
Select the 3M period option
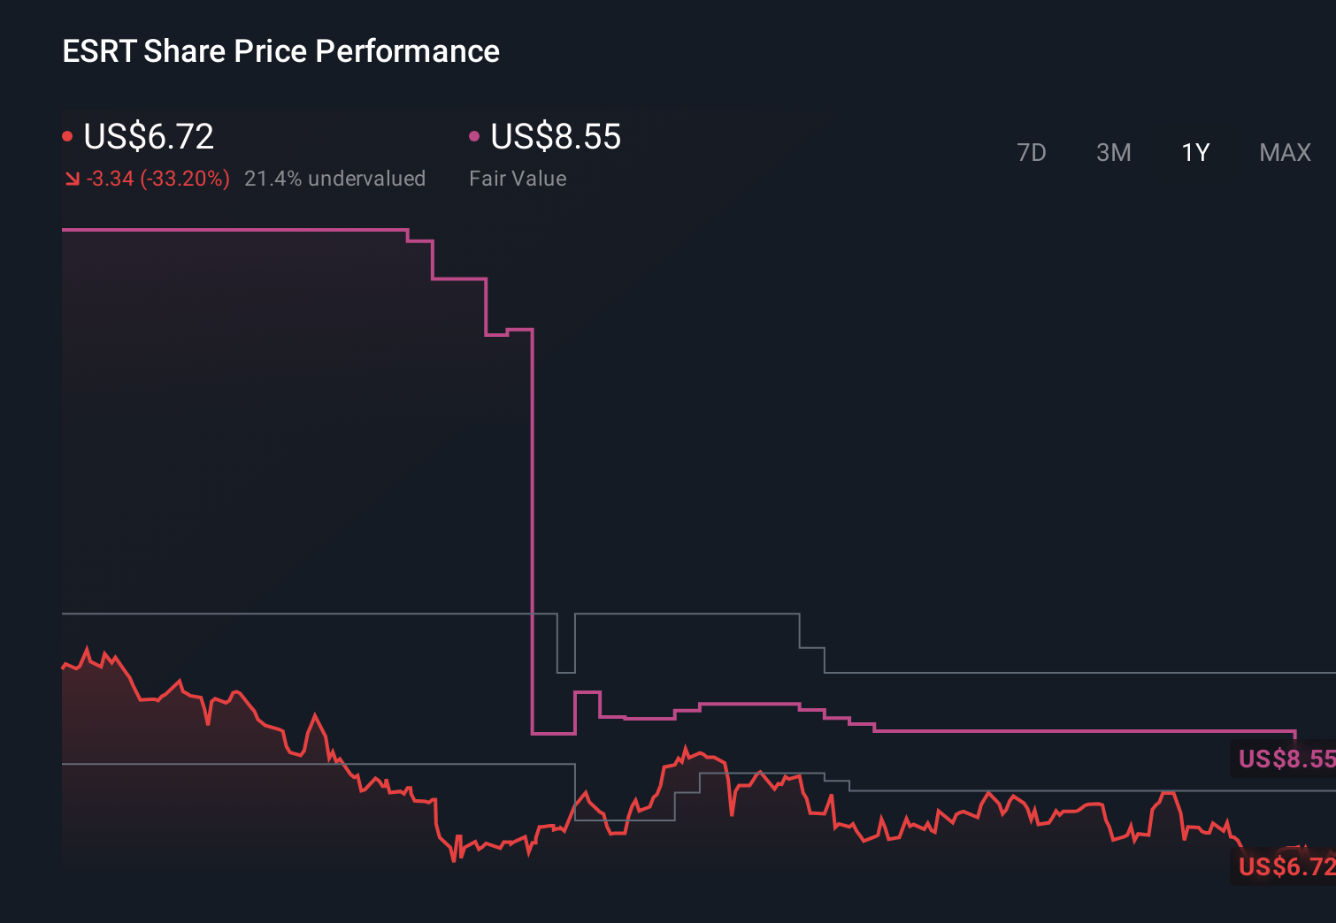point(1113,152)
